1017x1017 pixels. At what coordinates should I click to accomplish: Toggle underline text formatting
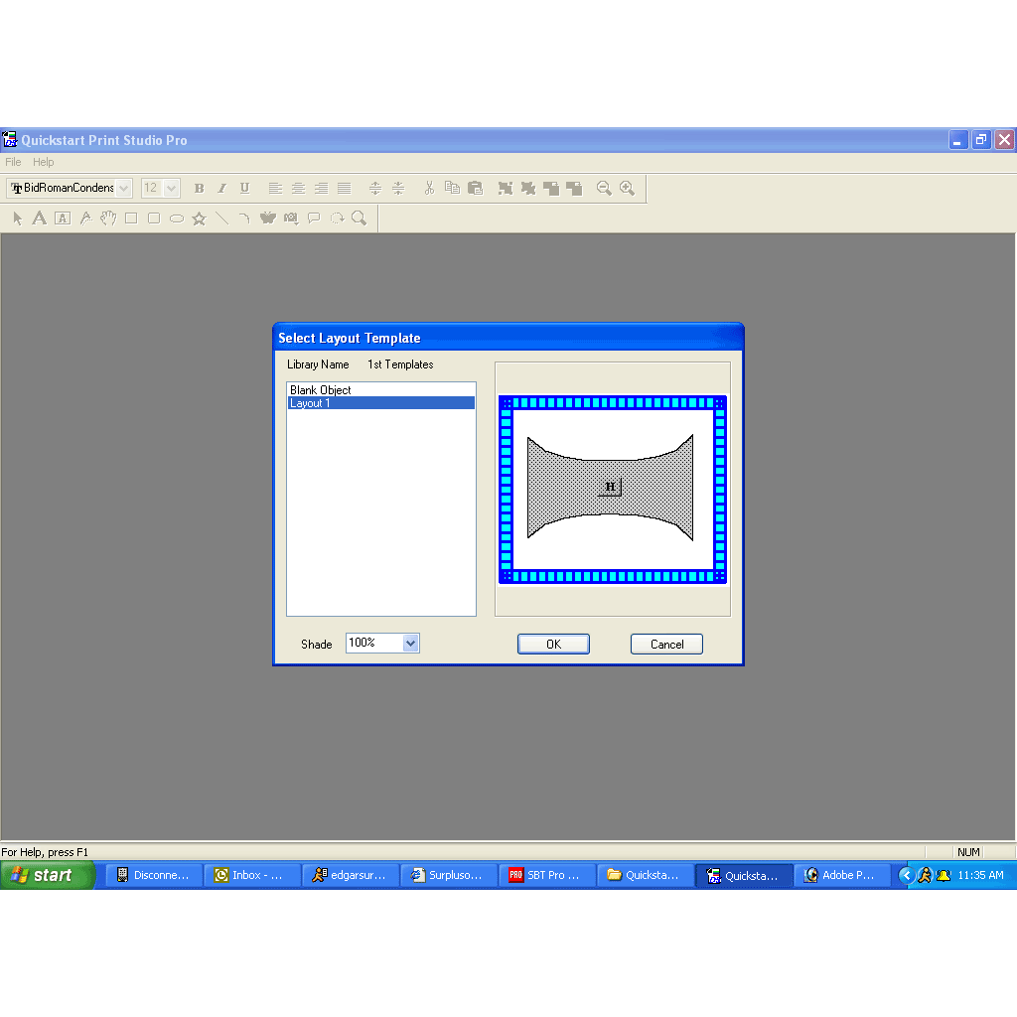click(x=244, y=188)
